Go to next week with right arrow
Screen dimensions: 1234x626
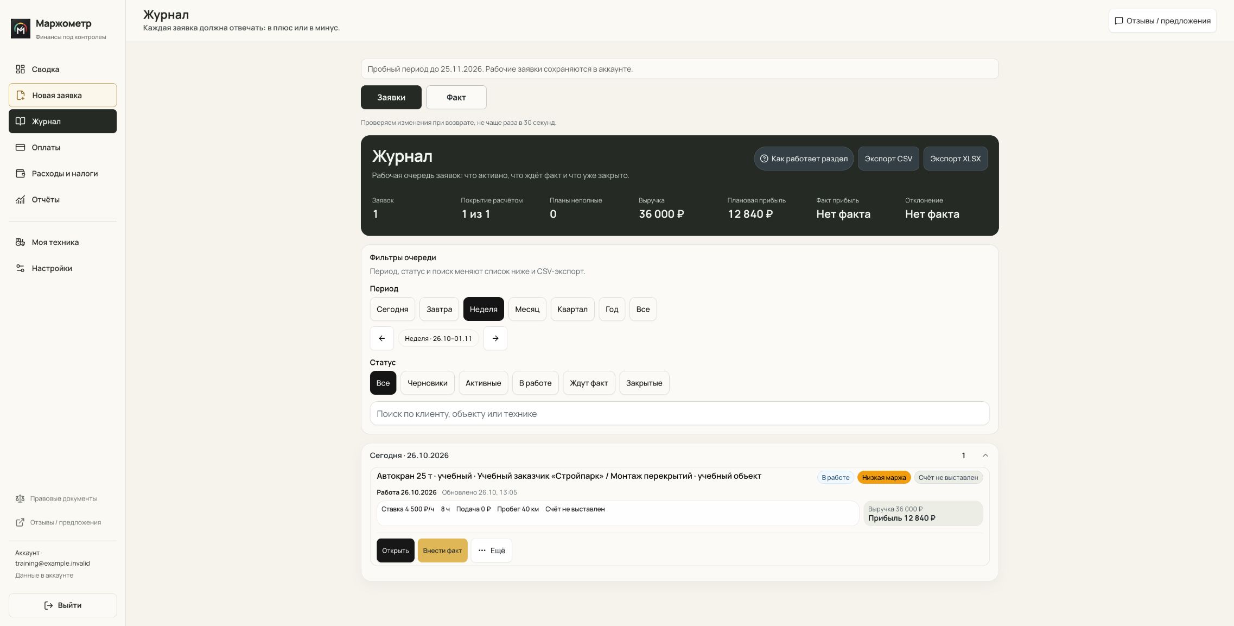(x=495, y=338)
